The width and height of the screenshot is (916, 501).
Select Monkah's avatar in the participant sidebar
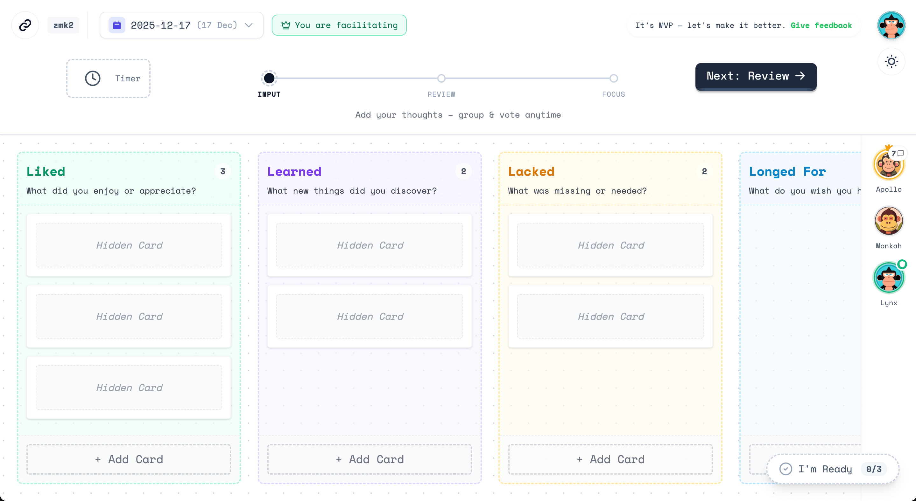click(889, 221)
